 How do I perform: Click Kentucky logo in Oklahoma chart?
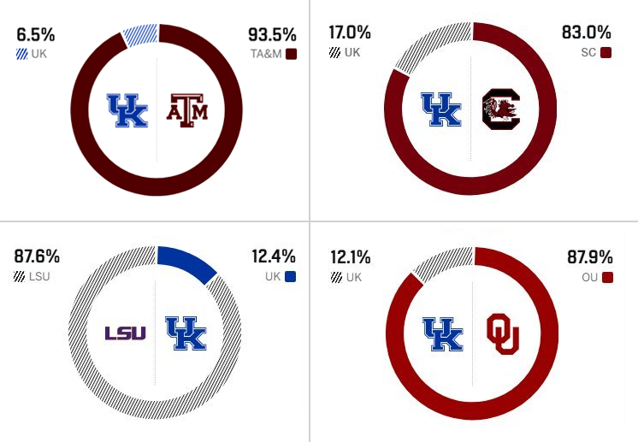[443, 334]
